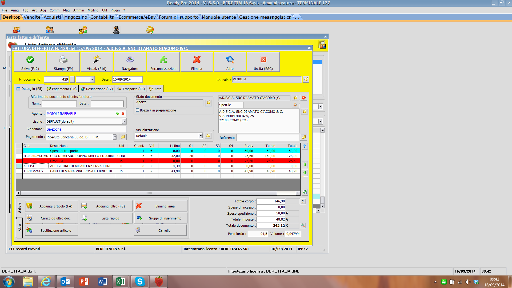Click grid horizontal scrollbar thumb
The image size is (512, 288).
149,193
